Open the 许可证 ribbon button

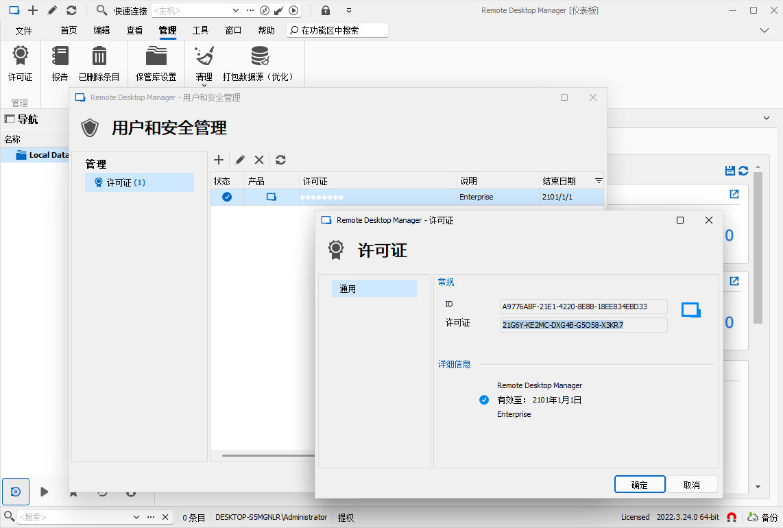point(21,63)
